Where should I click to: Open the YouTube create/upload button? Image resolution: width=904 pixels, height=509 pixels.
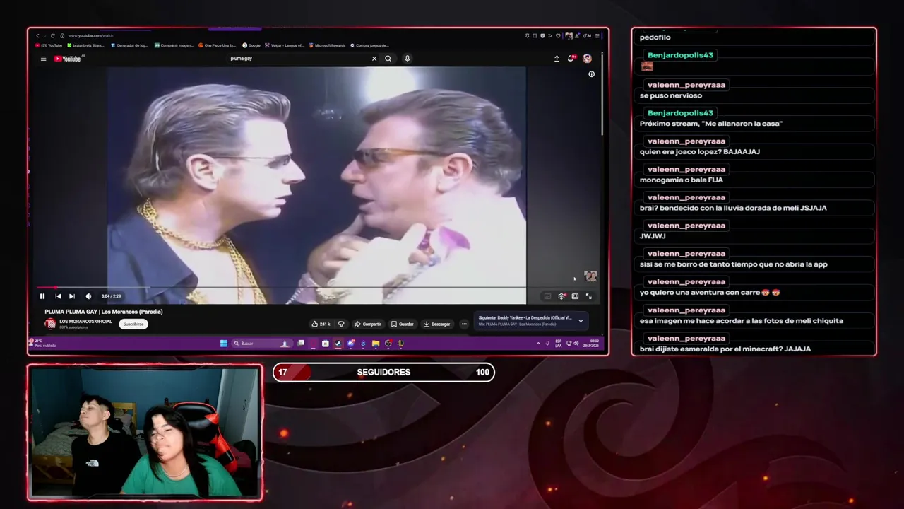pyautogui.click(x=557, y=59)
